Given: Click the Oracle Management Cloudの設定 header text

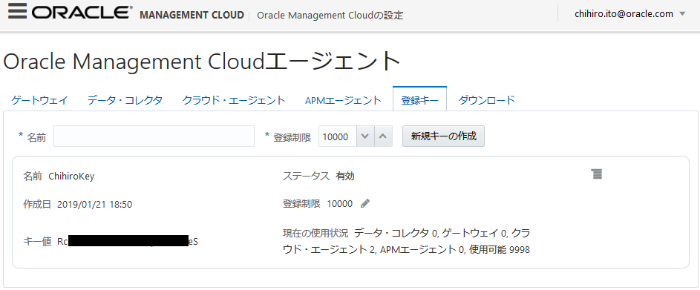Looking at the screenshot, I should (x=330, y=15).
